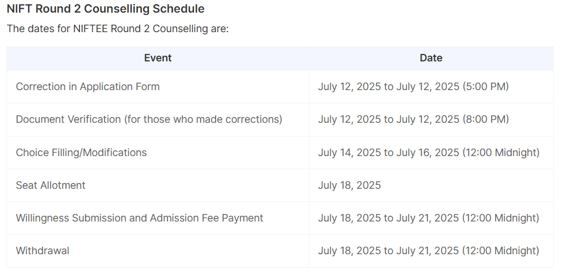Click the Date column header
This screenshot has width=563, height=276.
pos(431,58)
